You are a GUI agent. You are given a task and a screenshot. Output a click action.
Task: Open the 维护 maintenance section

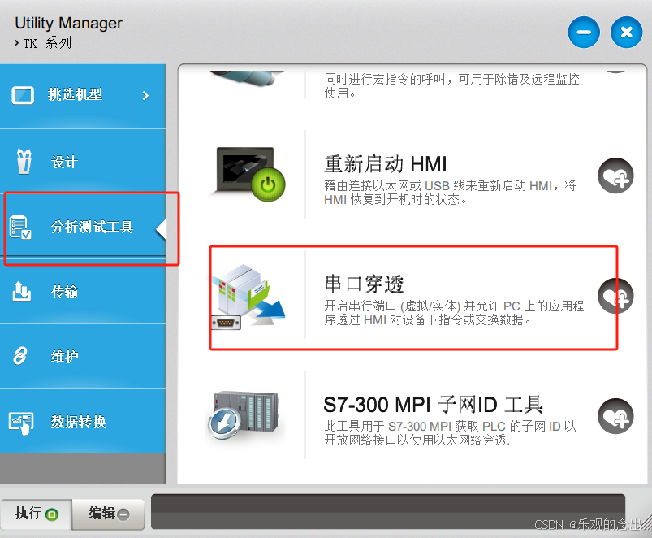point(83,356)
